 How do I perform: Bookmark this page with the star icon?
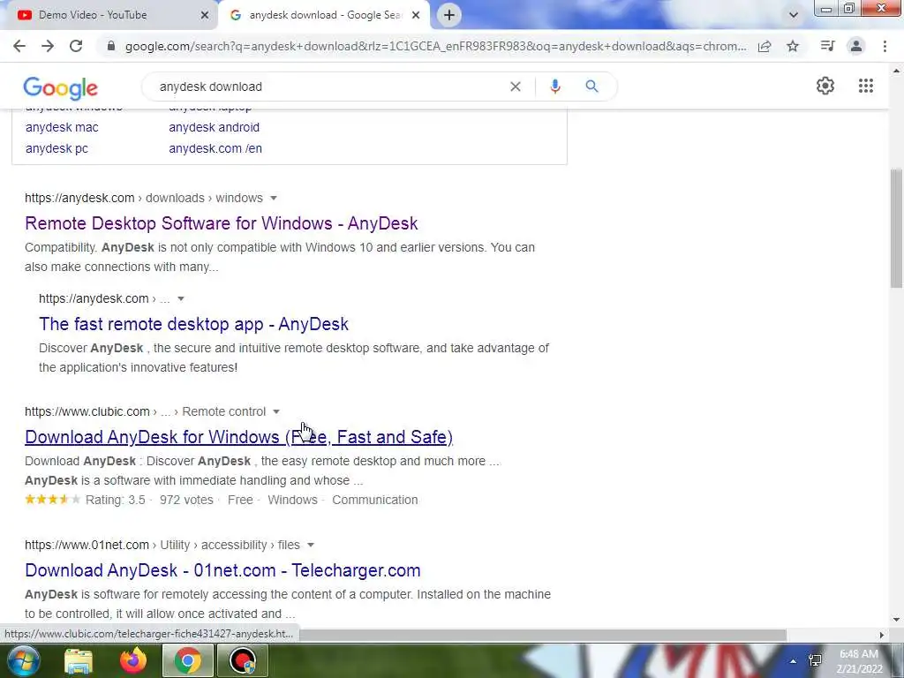point(793,46)
